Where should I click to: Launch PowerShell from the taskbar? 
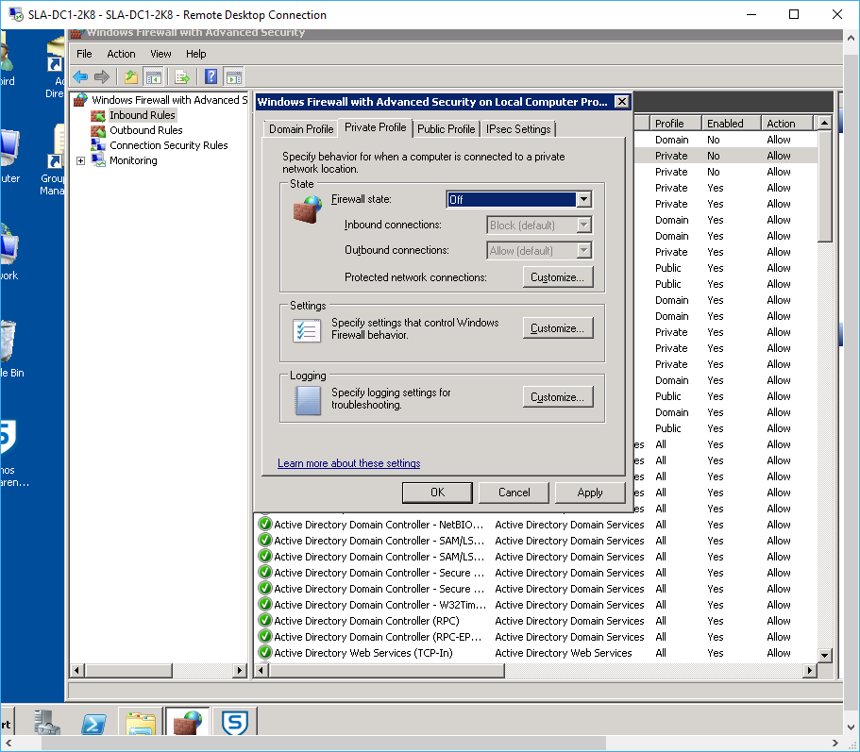93,724
